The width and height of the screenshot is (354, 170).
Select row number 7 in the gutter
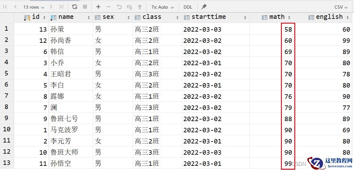6,96
